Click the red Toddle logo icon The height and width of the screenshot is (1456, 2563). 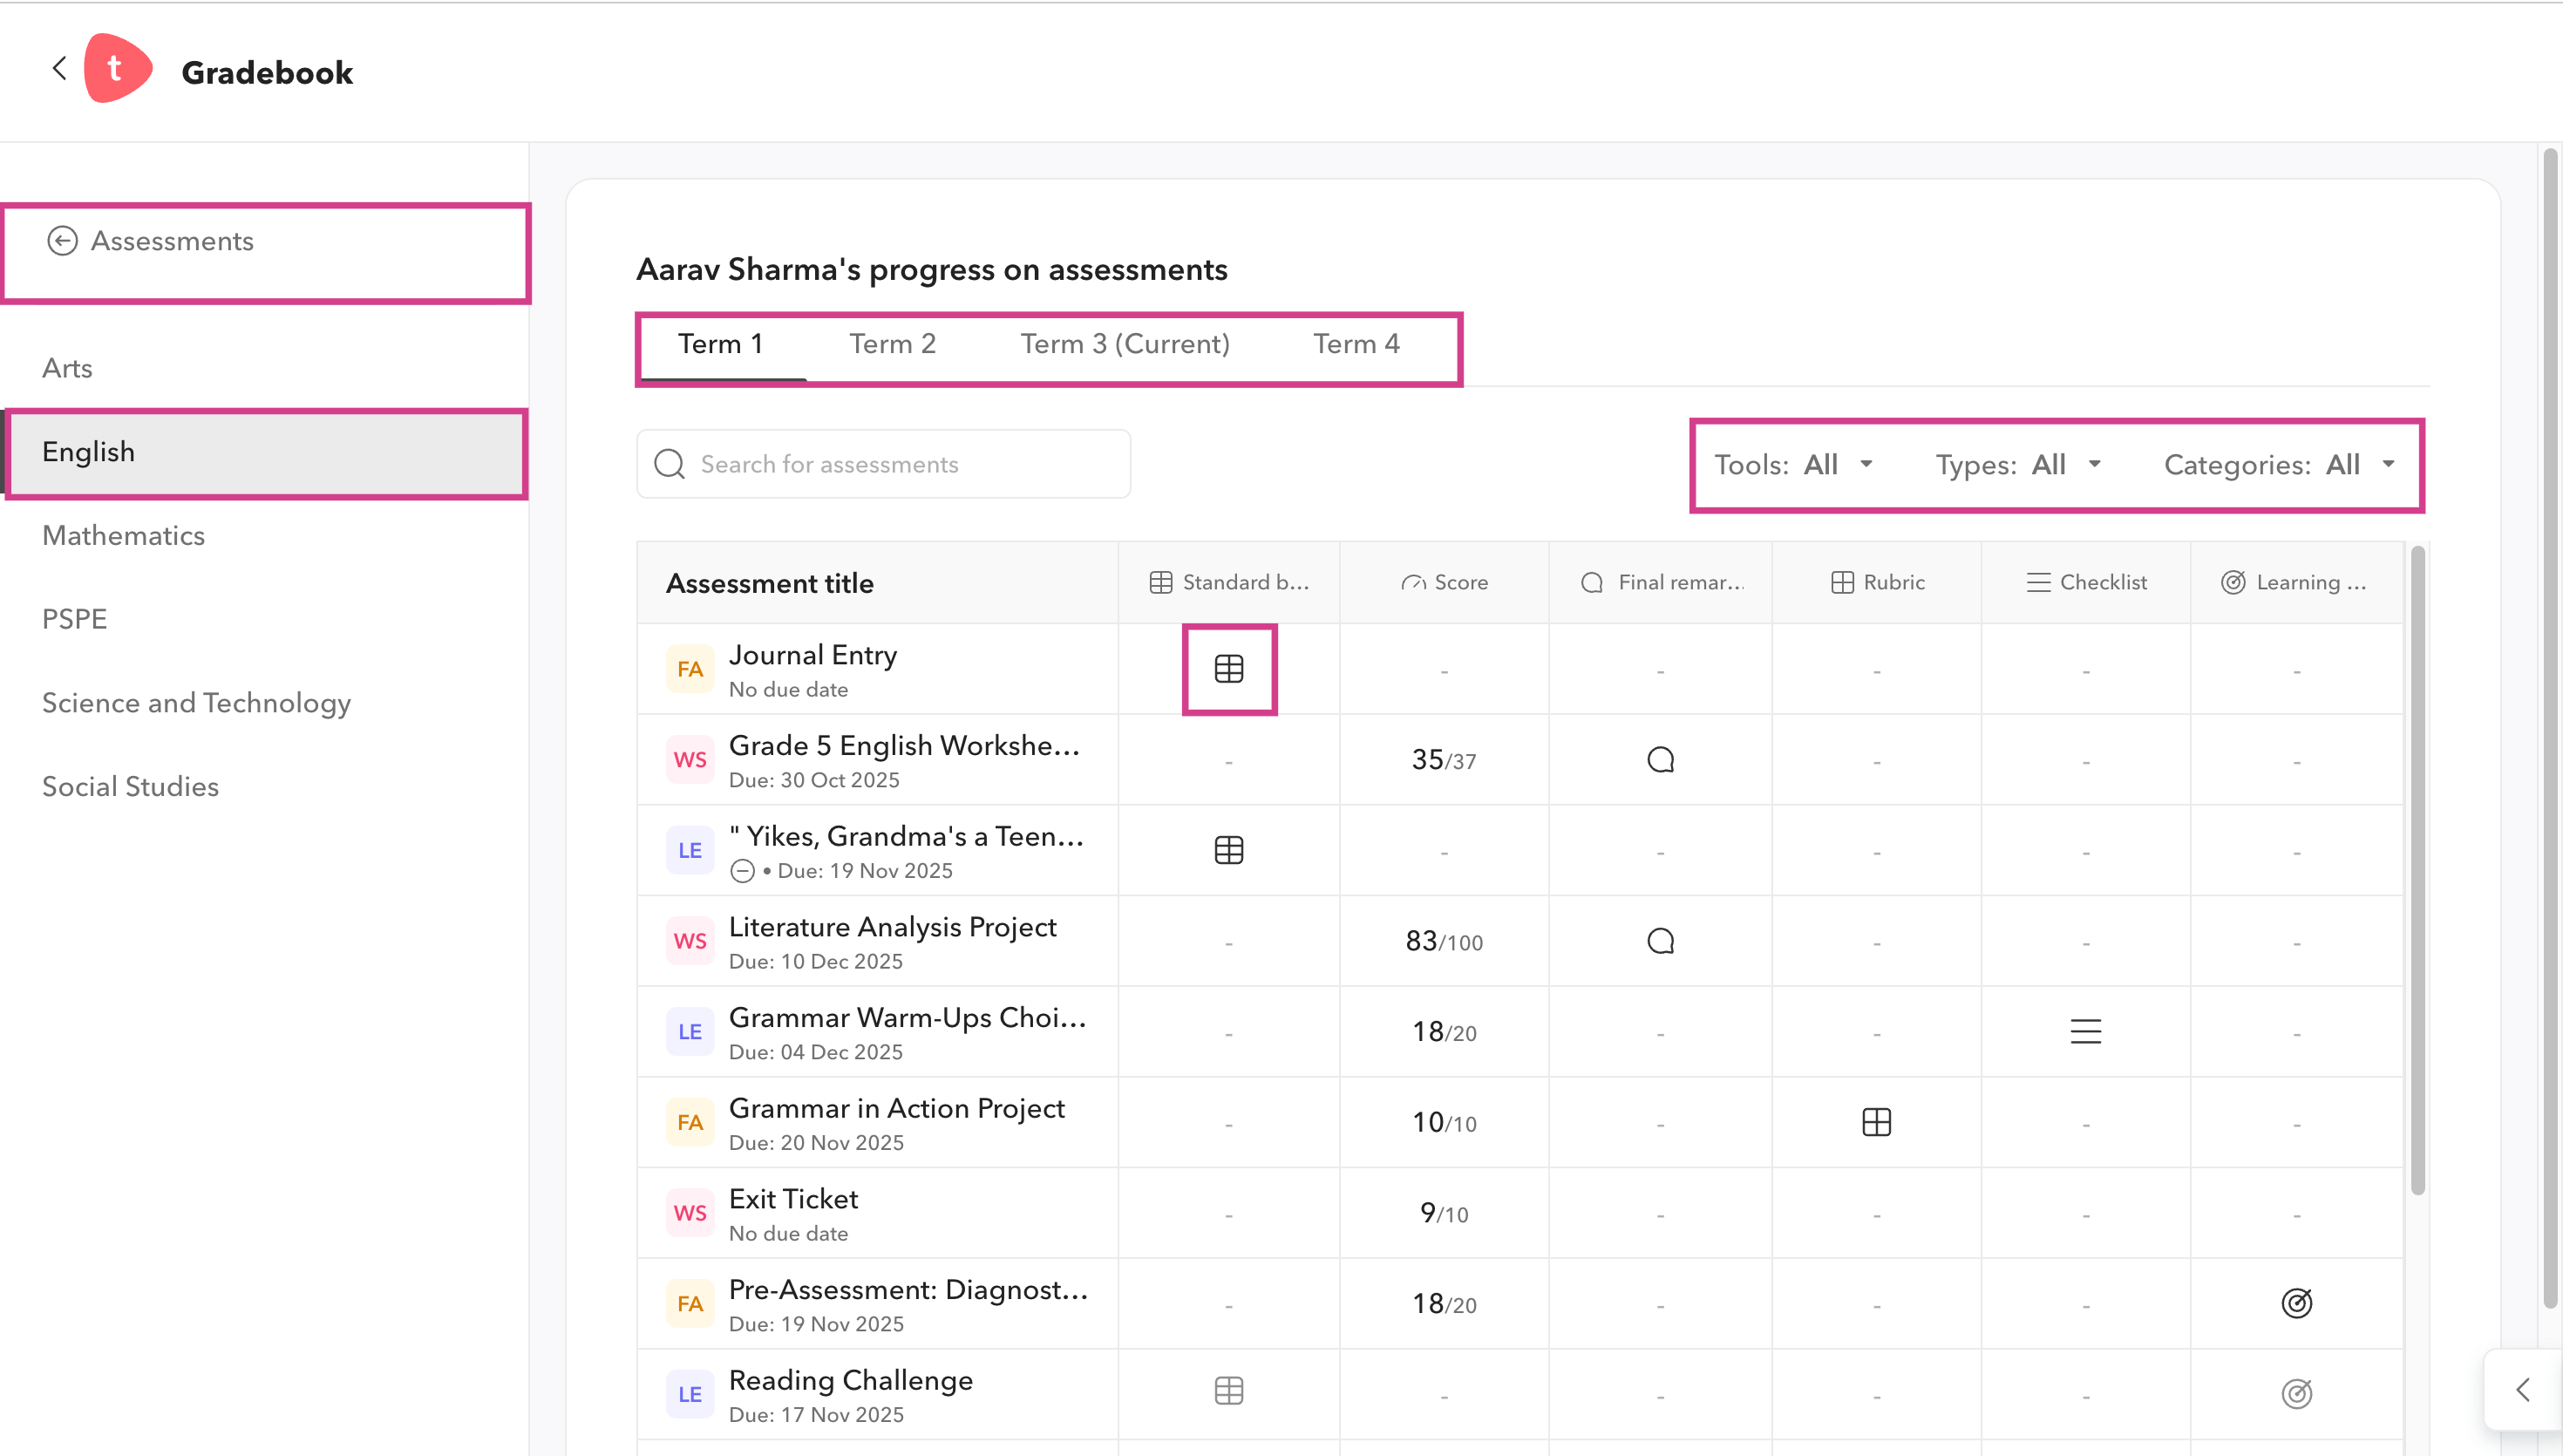(118, 69)
